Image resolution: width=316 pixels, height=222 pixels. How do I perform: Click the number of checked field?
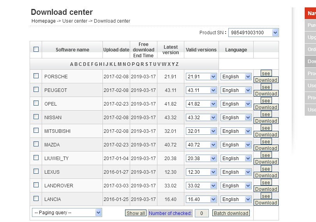pos(201,213)
